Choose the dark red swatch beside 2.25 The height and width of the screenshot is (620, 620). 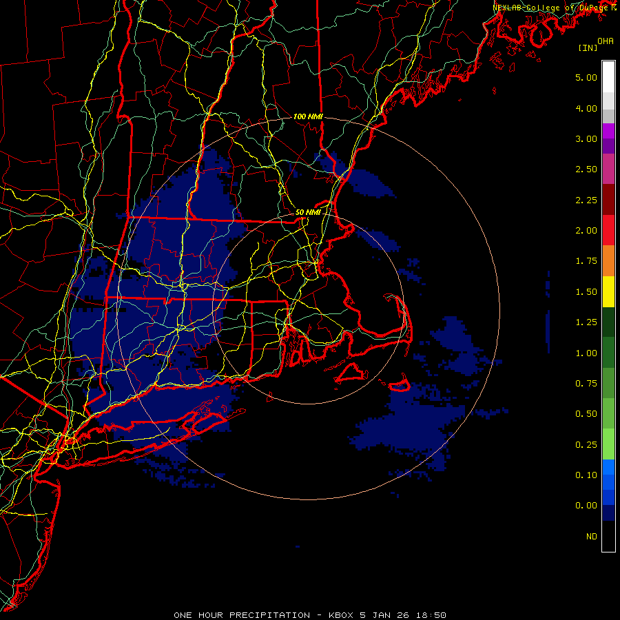pyautogui.click(x=608, y=200)
